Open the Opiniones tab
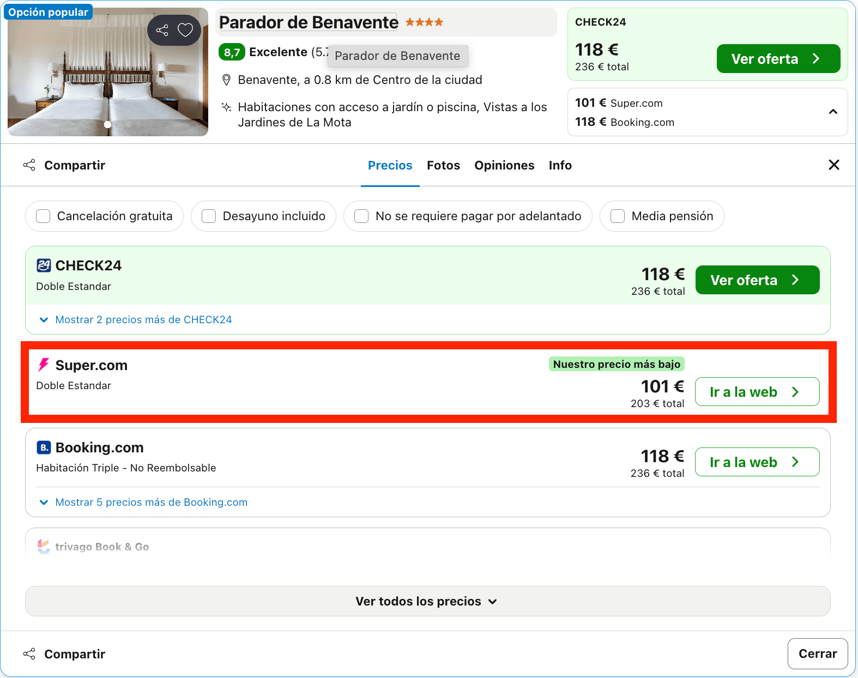The height and width of the screenshot is (678, 858). (x=504, y=165)
